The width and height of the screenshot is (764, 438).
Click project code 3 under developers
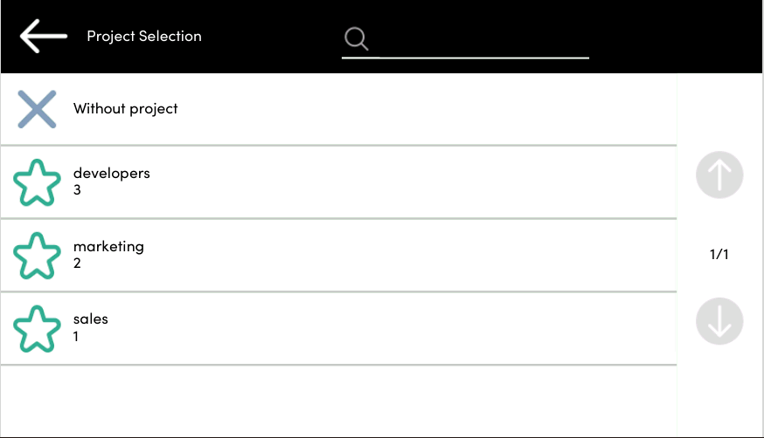point(77,189)
